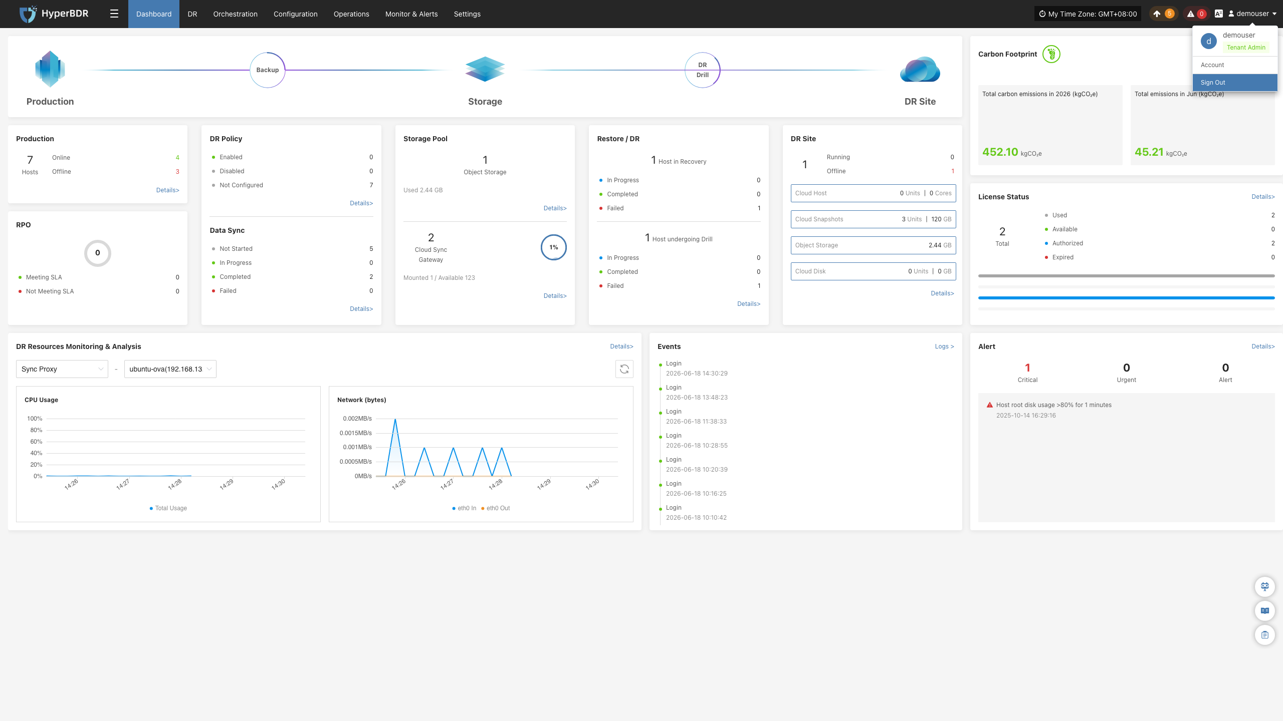Open the Monitor & Alerts menu
Screen dimensions: 1283x721
click(411, 14)
